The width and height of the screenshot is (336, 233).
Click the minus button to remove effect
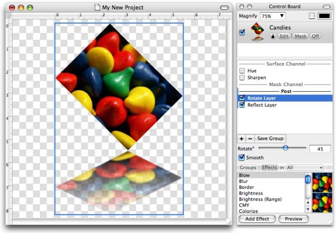250,139
